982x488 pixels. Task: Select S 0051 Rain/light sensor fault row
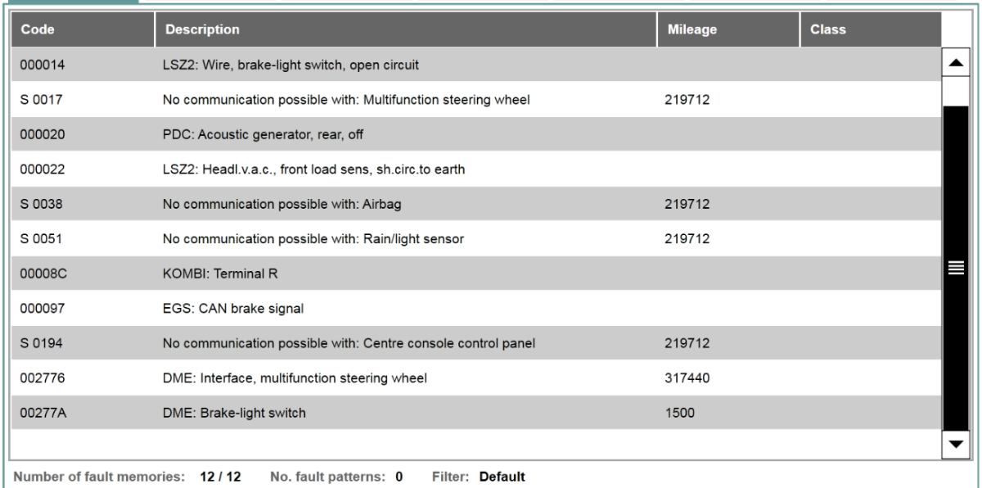point(477,239)
